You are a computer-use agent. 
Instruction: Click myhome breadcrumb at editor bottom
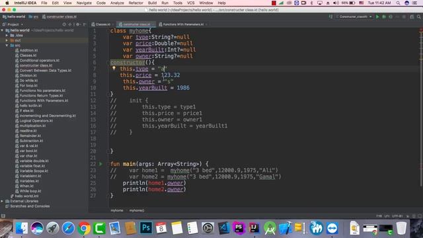[x=117, y=210]
